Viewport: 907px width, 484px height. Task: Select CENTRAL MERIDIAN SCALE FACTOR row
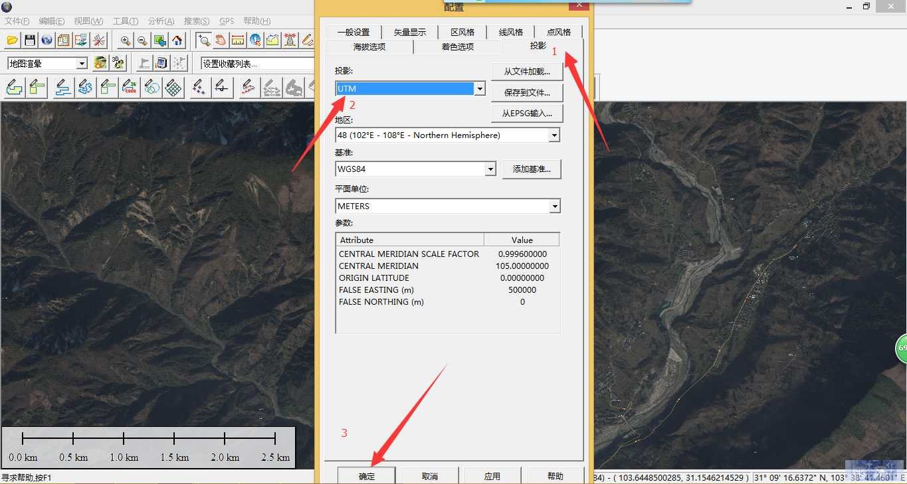pyautogui.click(x=448, y=254)
